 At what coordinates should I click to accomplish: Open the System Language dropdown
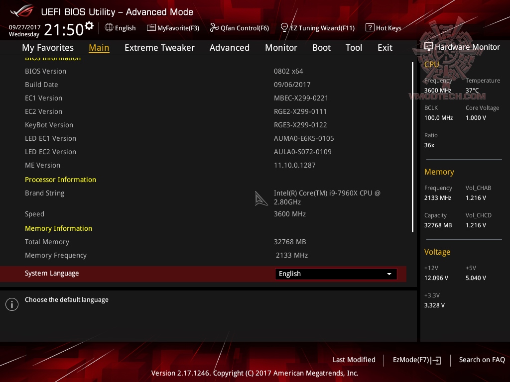click(336, 274)
